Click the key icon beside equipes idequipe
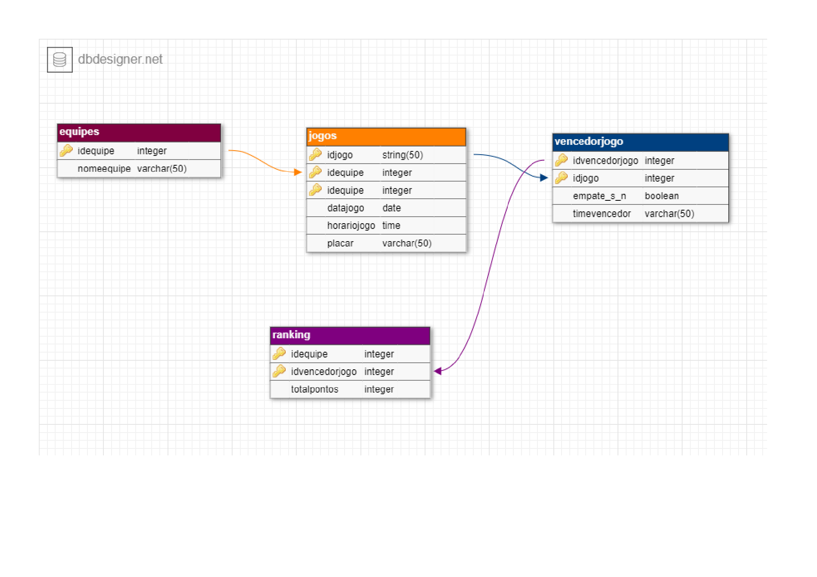This screenshot has width=817, height=577. tap(66, 151)
